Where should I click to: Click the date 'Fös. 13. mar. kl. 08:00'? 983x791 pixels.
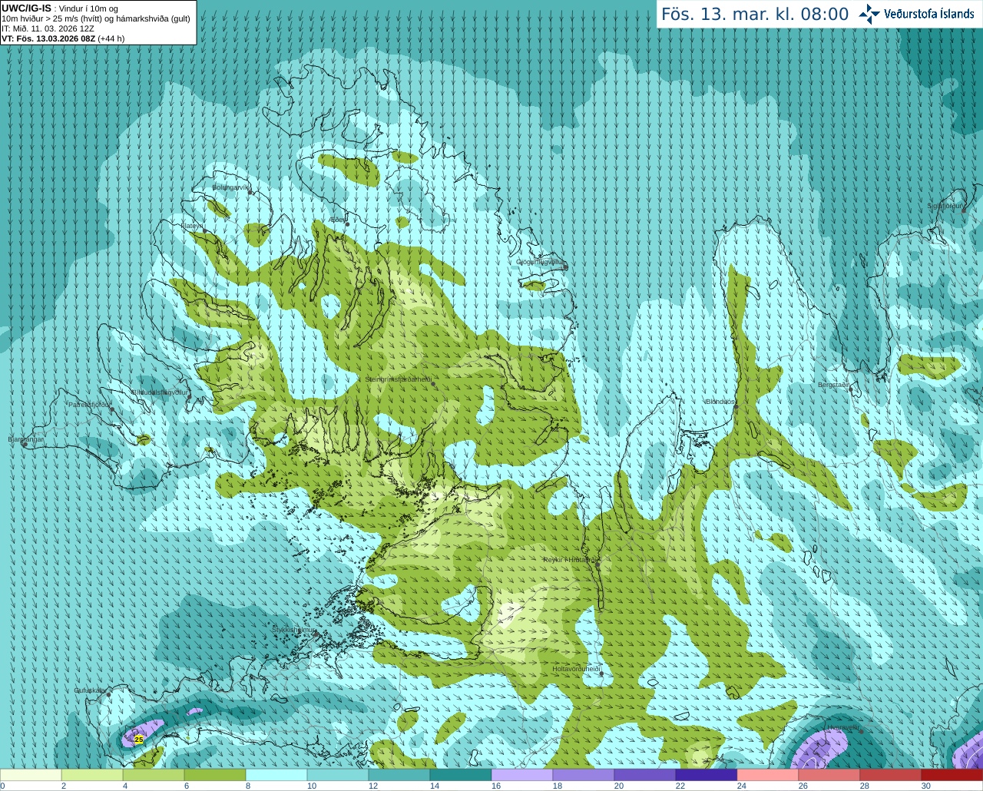[755, 14]
